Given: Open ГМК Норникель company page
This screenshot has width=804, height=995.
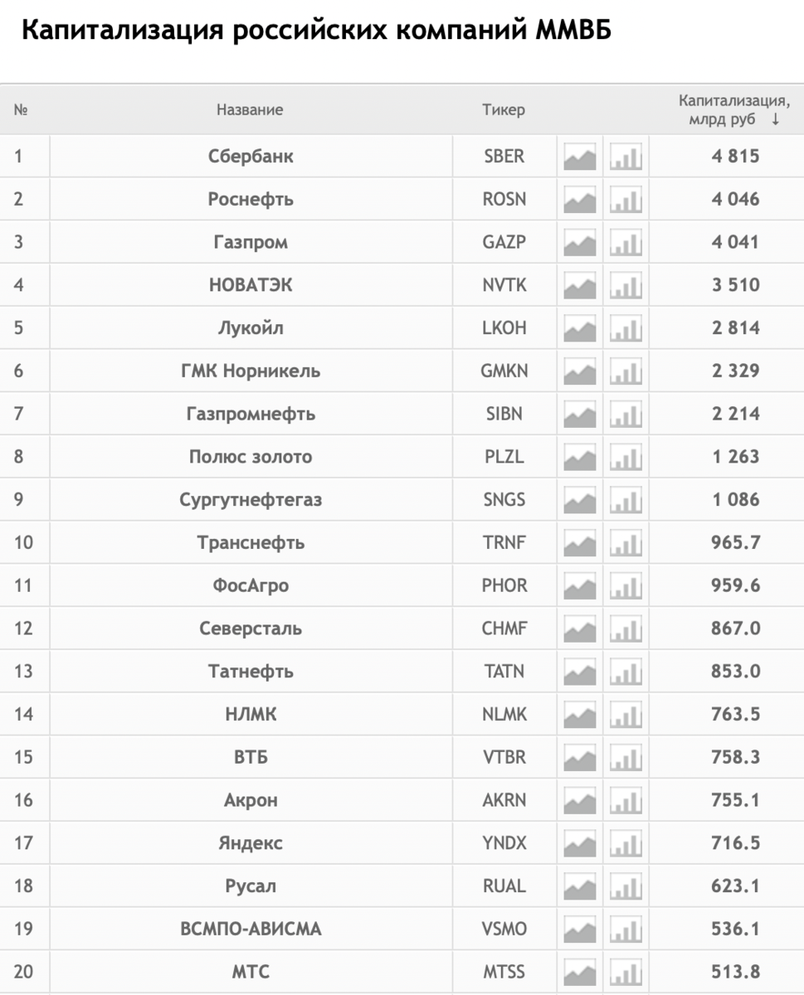Looking at the screenshot, I should pos(251,371).
